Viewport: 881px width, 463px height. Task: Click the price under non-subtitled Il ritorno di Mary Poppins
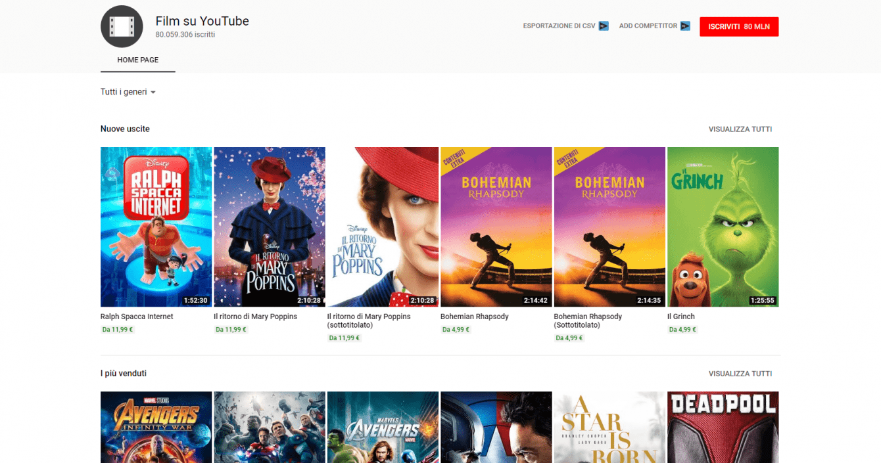point(231,330)
